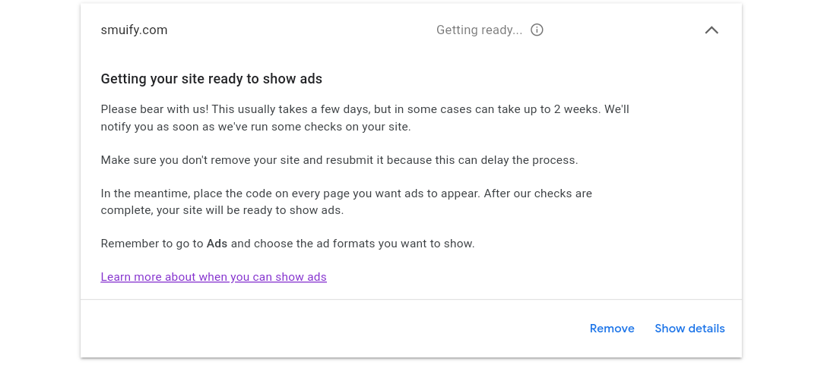The height and width of the screenshot is (365, 821).
Task: Click the bold Ads word in the reminder
Action: [x=217, y=244]
